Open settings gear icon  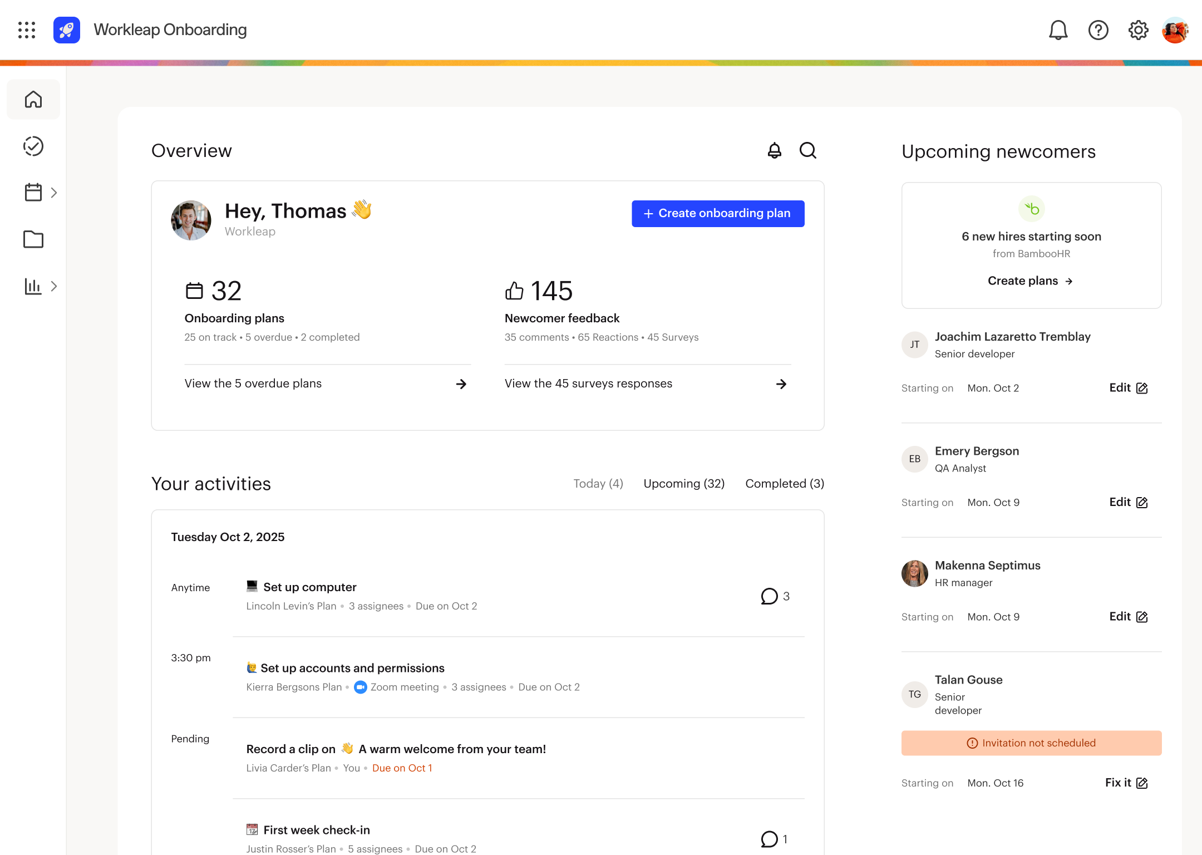click(x=1138, y=30)
